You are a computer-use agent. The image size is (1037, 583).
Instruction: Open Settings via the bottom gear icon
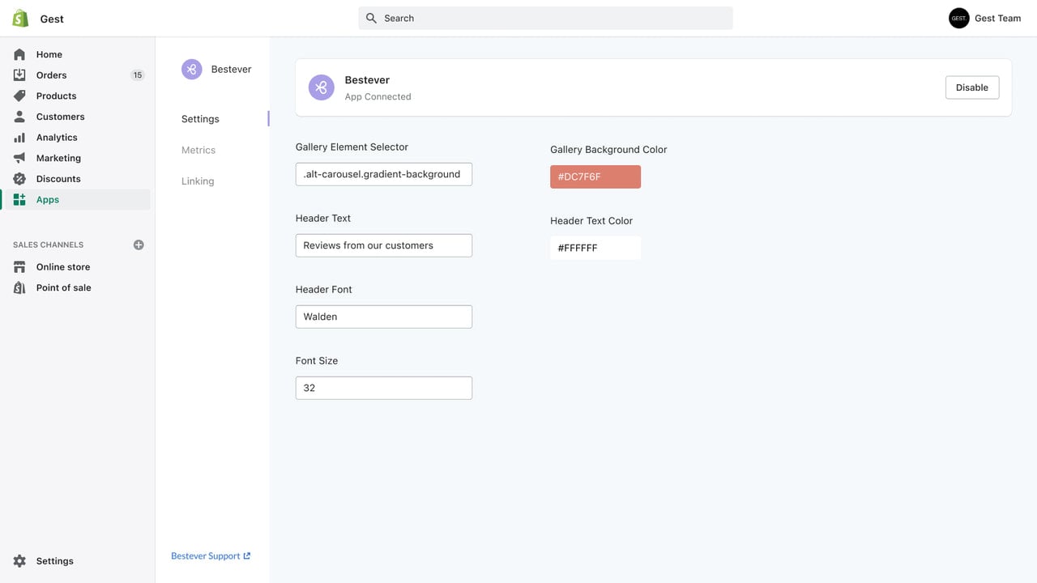[19, 561]
